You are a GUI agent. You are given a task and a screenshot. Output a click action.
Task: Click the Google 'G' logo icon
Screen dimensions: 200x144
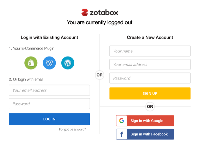point(122,121)
